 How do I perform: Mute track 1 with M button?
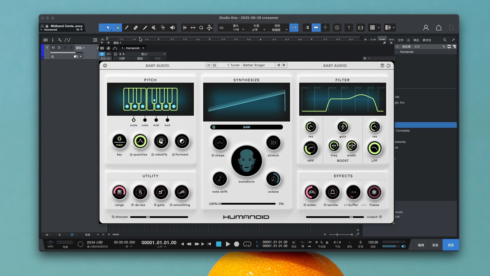tap(53, 48)
